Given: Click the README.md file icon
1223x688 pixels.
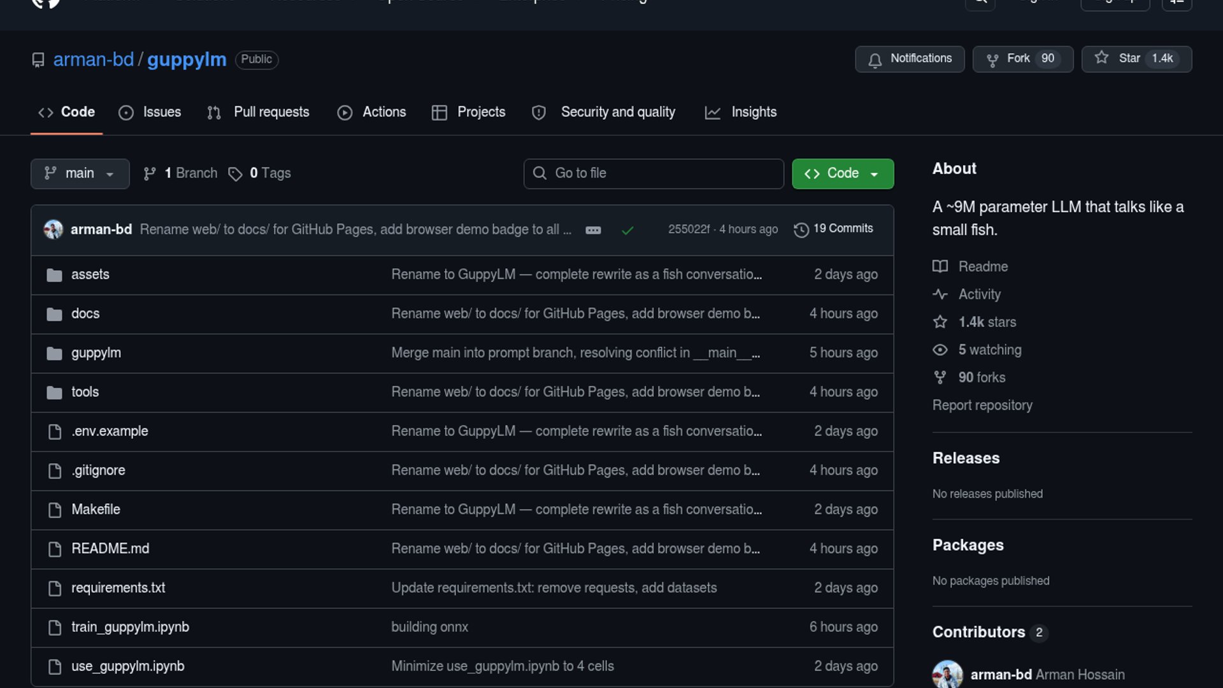Looking at the screenshot, I should (55, 548).
